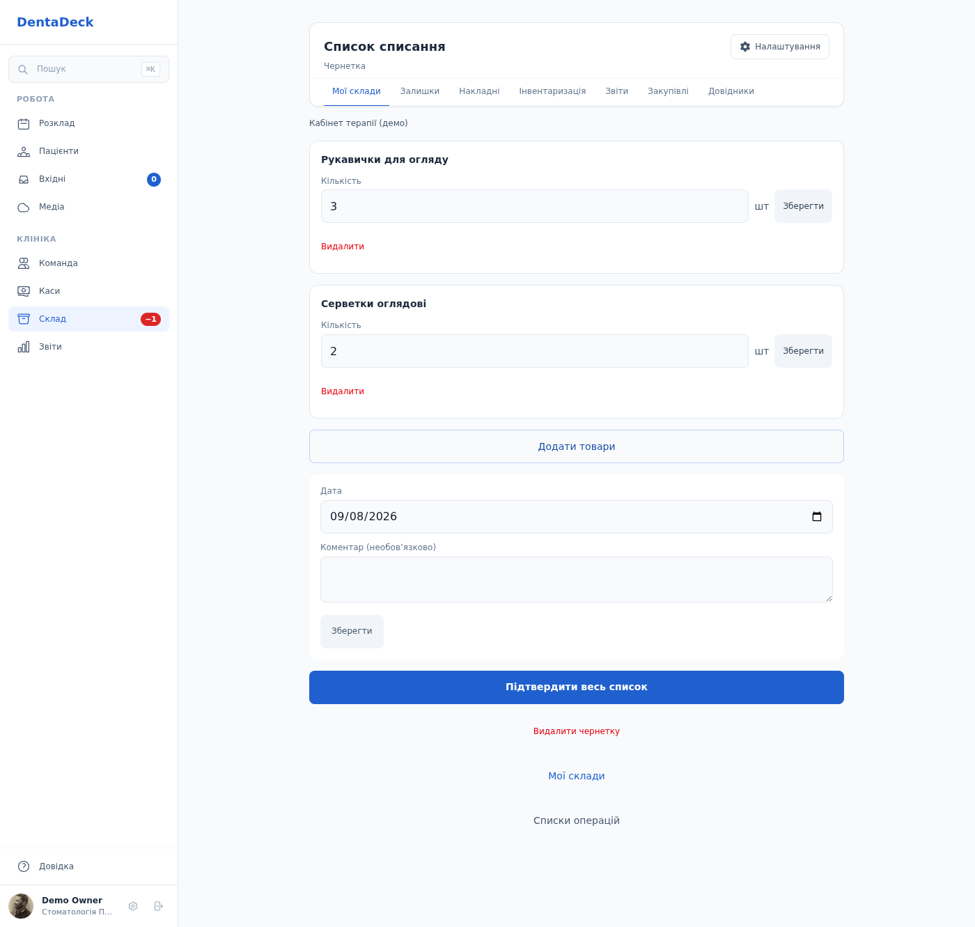Screen dimensions: 975x927
Task: Switch to the Накладні tab
Action: [x=479, y=91]
